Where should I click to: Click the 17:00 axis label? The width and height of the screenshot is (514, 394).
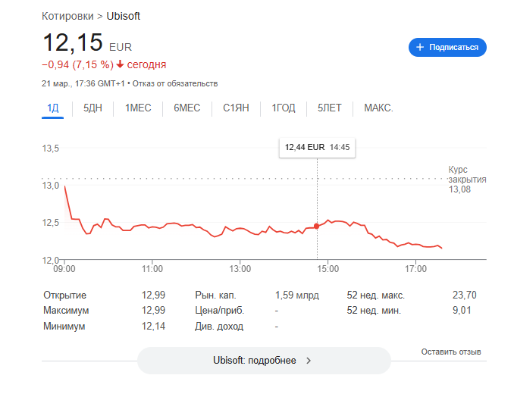point(415,269)
